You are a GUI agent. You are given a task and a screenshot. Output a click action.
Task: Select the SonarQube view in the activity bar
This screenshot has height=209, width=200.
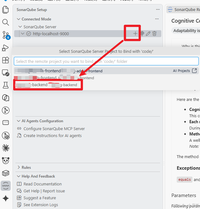[6, 186]
